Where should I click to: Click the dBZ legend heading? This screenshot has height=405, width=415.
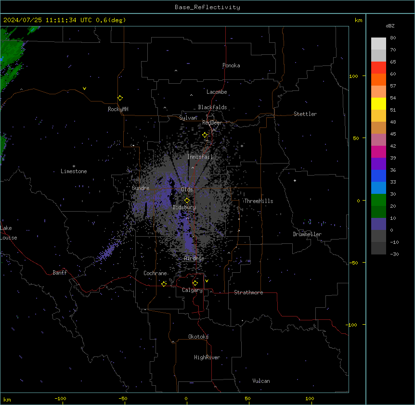point(390,26)
